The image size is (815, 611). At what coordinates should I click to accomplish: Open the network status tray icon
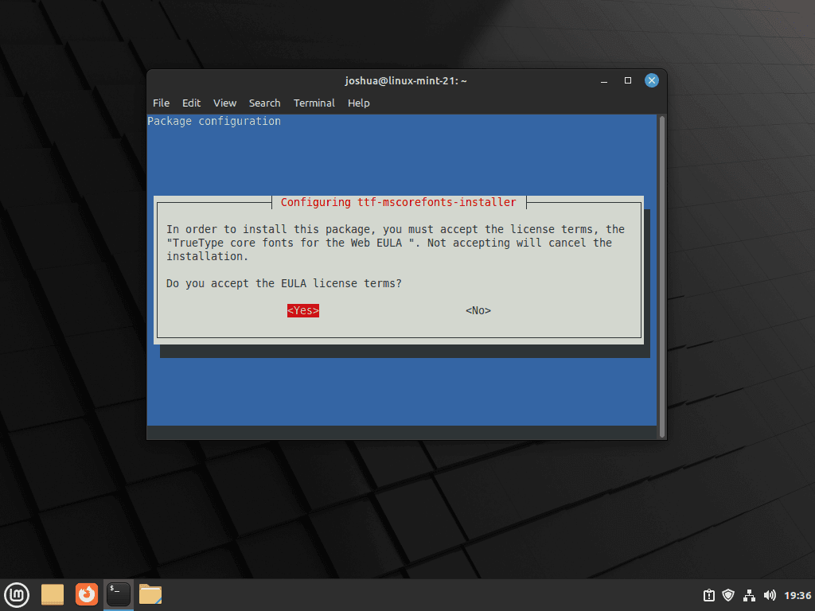tap(749, 594)
